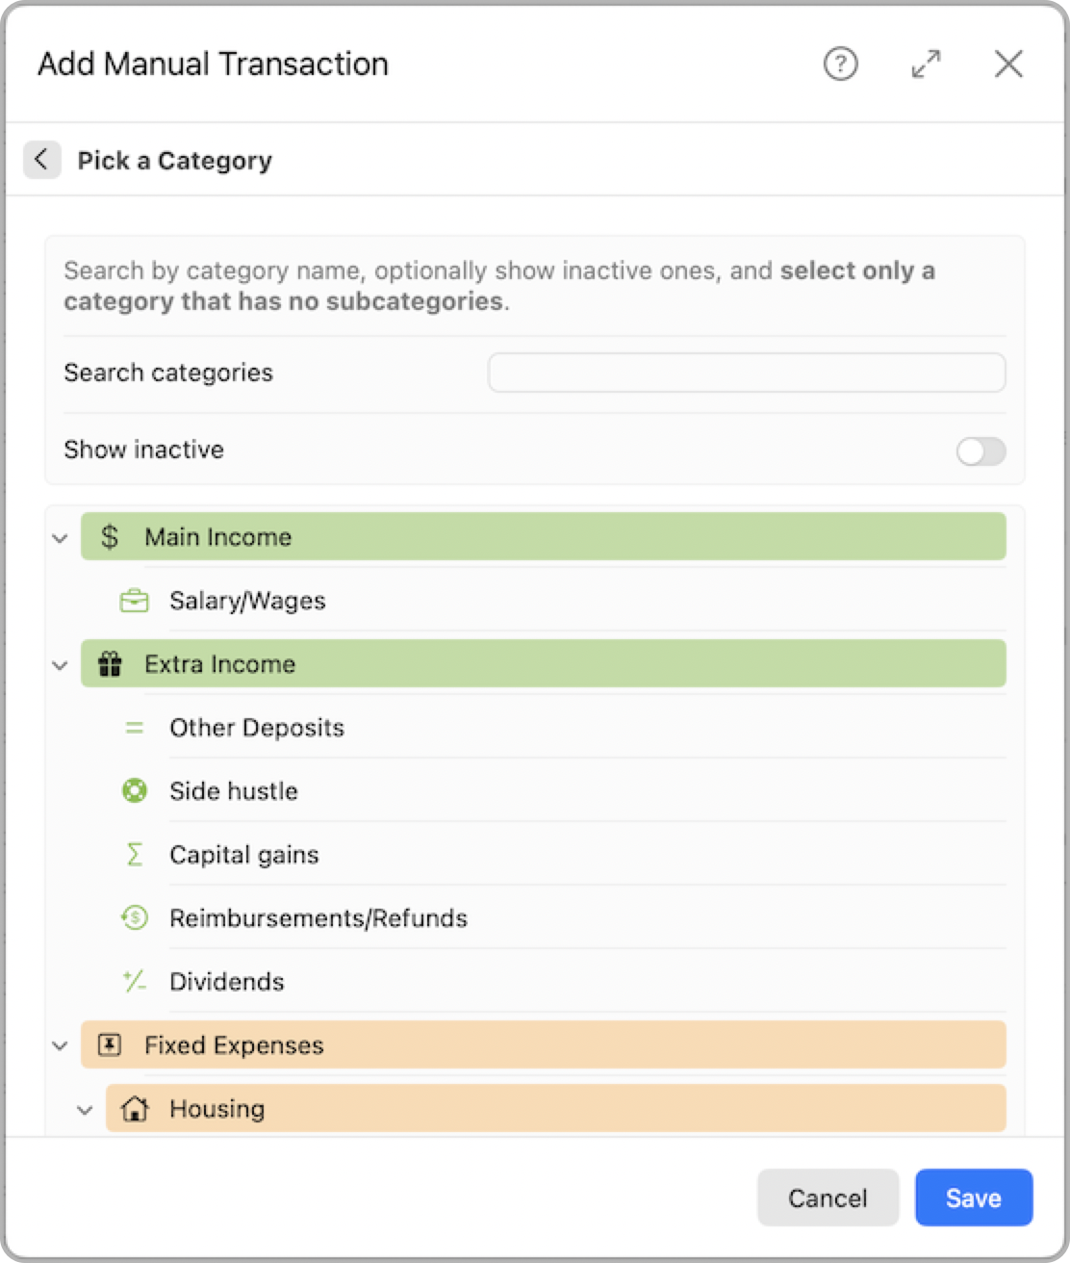Click the Salary/Wages briefcase icon
Viewport: 1070px width, 1263px height.
pyautogui.click(x=134, y=601)
